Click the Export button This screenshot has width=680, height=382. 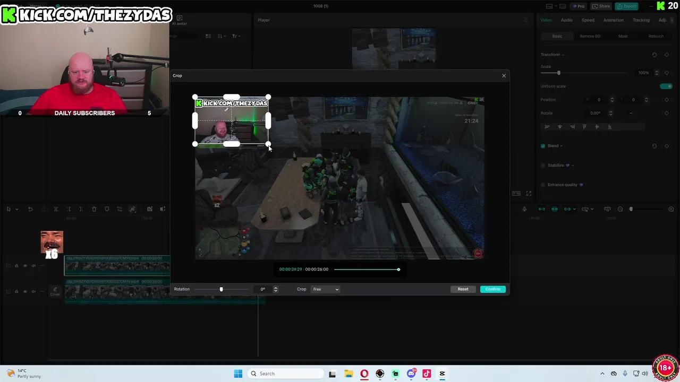pos(627,6)
